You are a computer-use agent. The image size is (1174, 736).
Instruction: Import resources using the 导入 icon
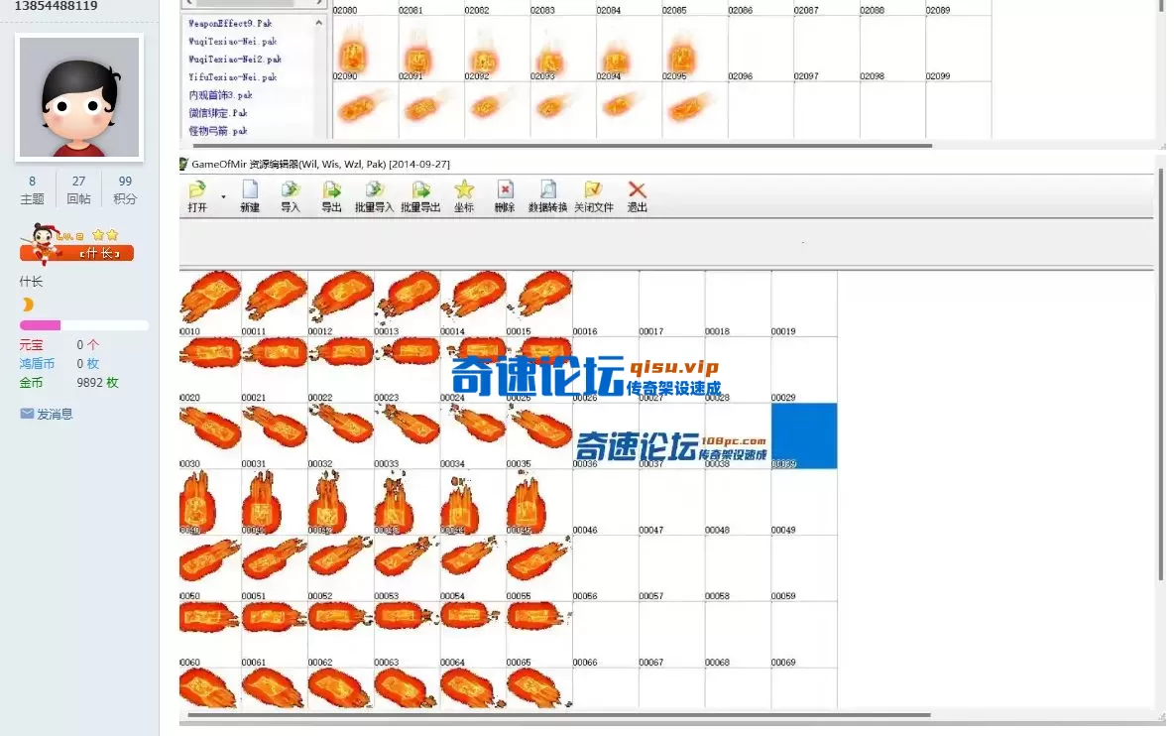point(291,194)
